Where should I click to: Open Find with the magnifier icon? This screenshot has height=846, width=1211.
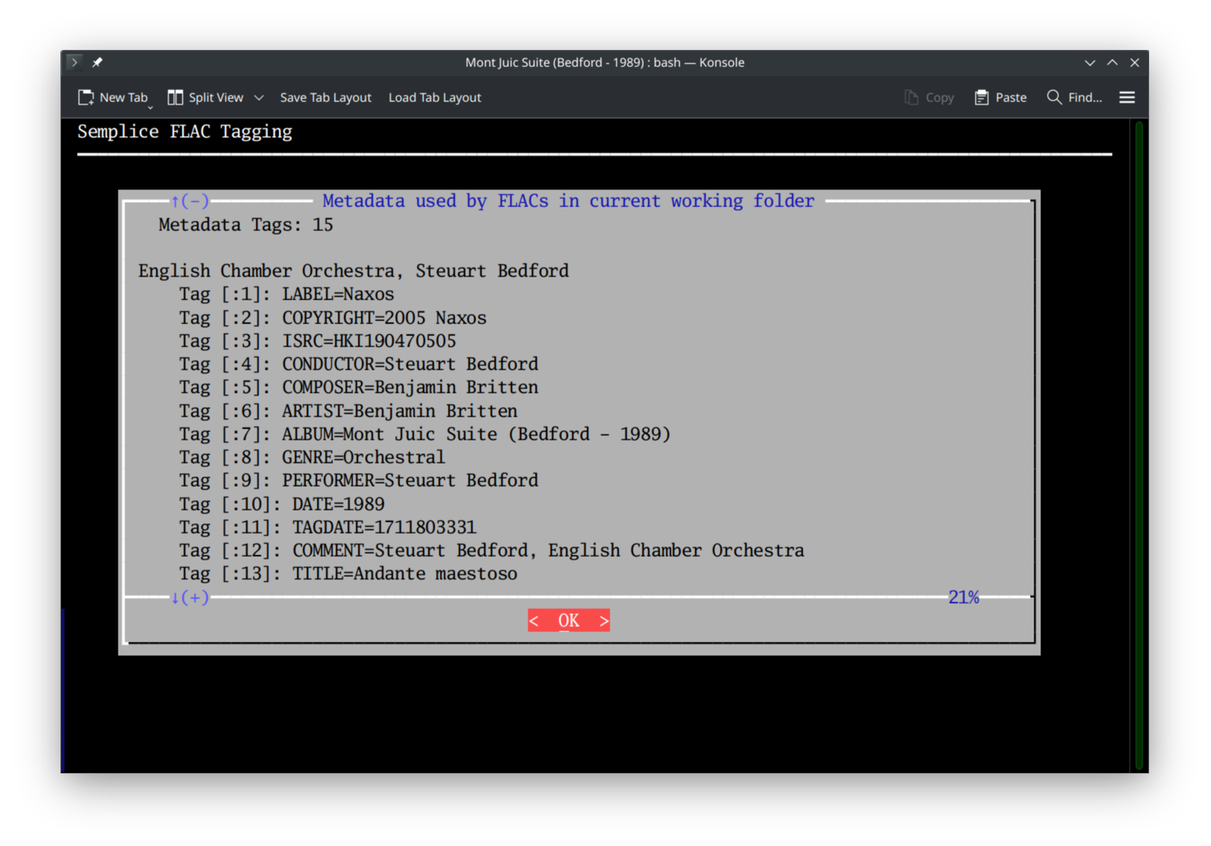click(1054, 97)
